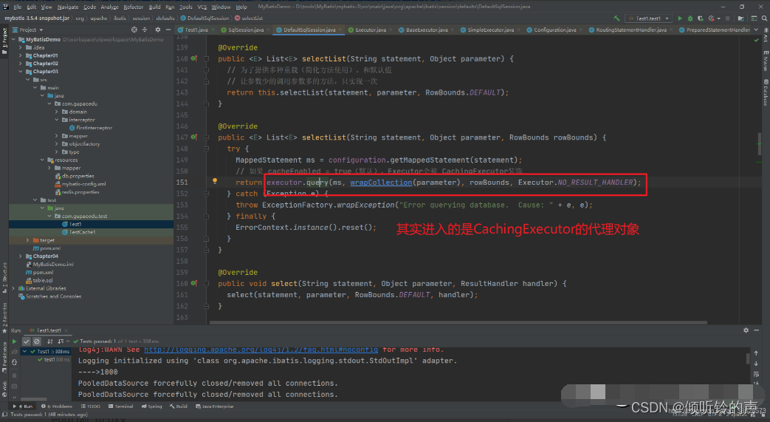
Task: Hide the Run panel with the minus icon
Action: pos(757,330)
